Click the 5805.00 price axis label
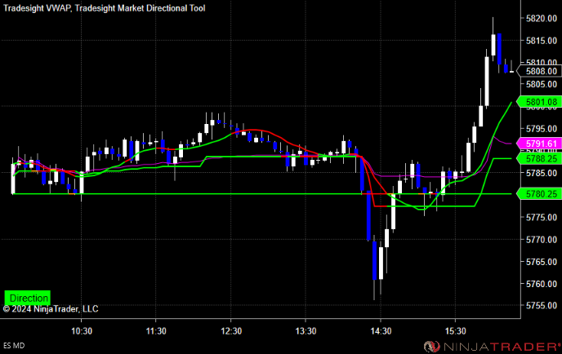 [x=542, y=85]
